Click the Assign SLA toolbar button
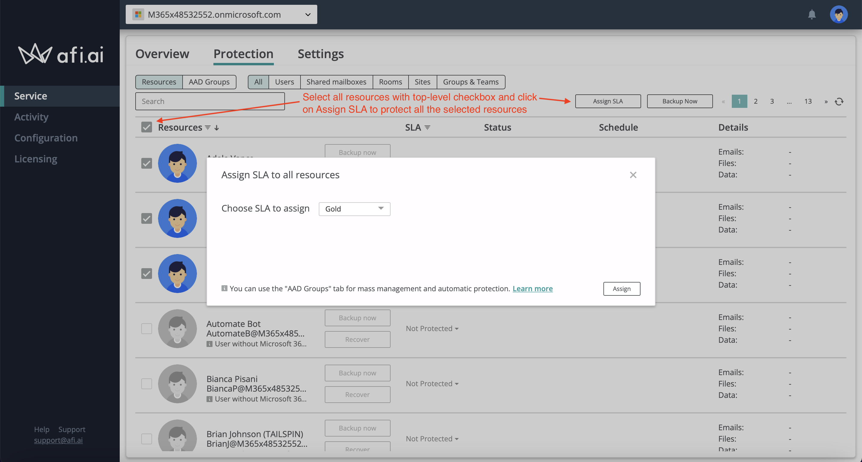Image resolution: width=862 pixels, height=462 pixels. pos(608,102)
